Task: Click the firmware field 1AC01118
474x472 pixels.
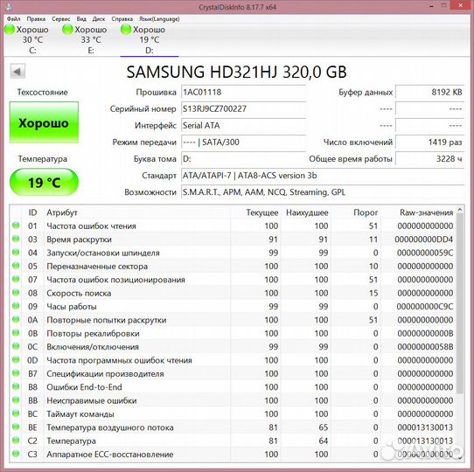Action: click(x=244, y=92)
